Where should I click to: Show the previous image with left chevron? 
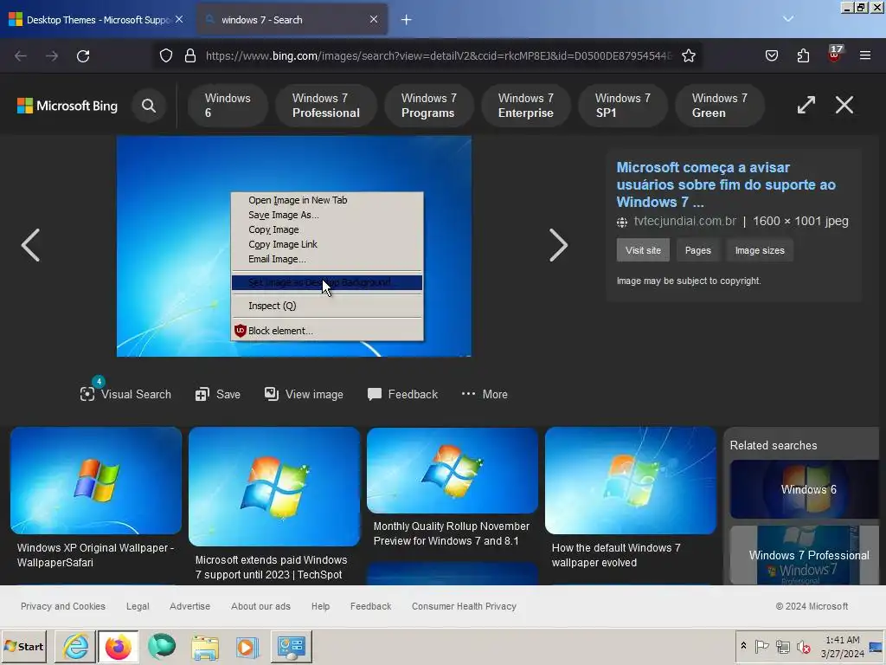click(30, 245)
